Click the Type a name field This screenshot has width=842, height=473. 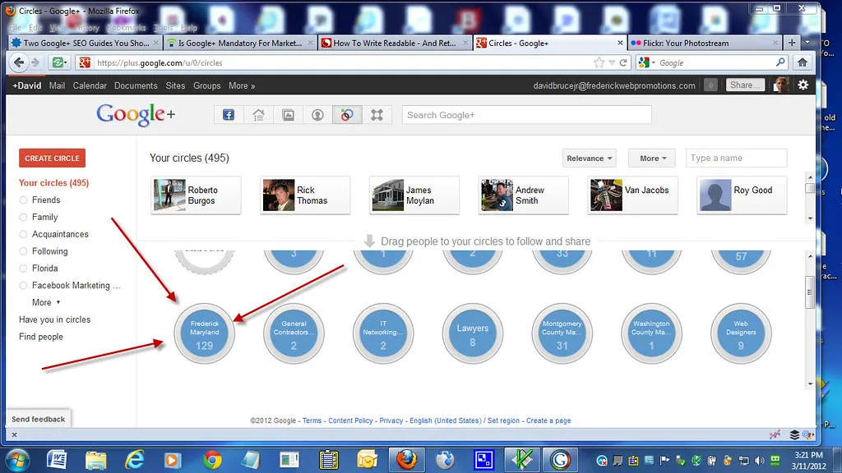pyautogui.click(x=736, y=158)
